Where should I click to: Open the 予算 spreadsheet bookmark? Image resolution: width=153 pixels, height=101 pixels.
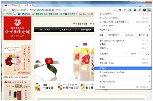[63, 14]
